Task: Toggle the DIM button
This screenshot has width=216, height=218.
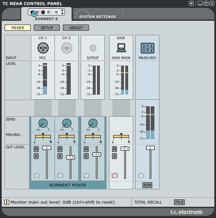Action: [x=147, y=185]
